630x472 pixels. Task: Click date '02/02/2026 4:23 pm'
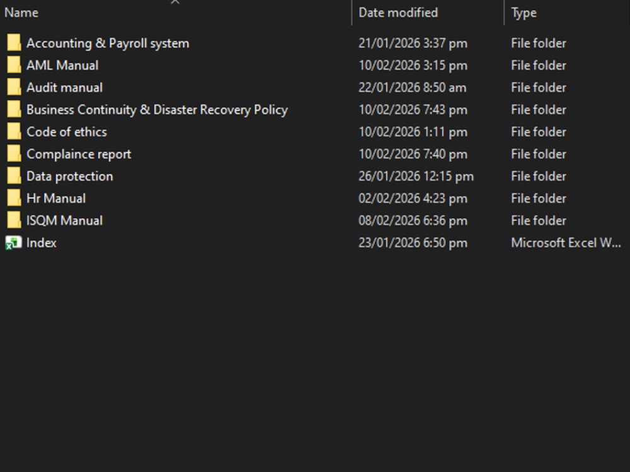pos(413,198)
